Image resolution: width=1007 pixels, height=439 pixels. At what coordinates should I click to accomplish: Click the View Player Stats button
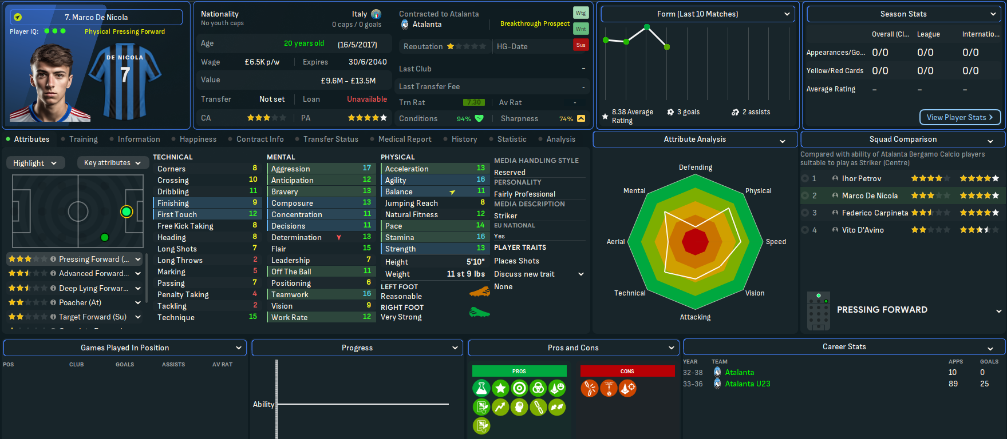[959, 117]
